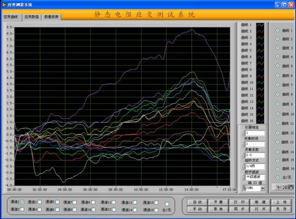Switch to the 数据报表 tab

[x=52, y=17]
